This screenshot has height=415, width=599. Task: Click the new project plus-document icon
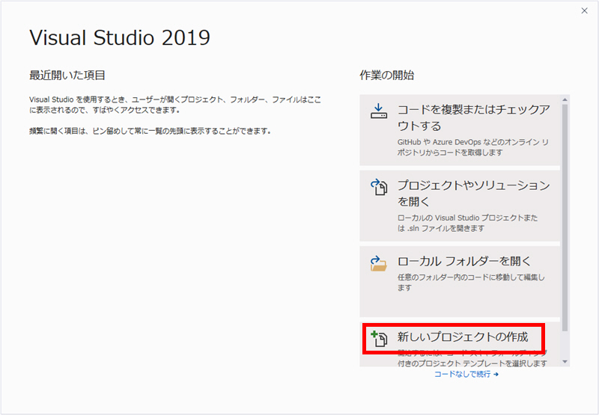point(379,338)
